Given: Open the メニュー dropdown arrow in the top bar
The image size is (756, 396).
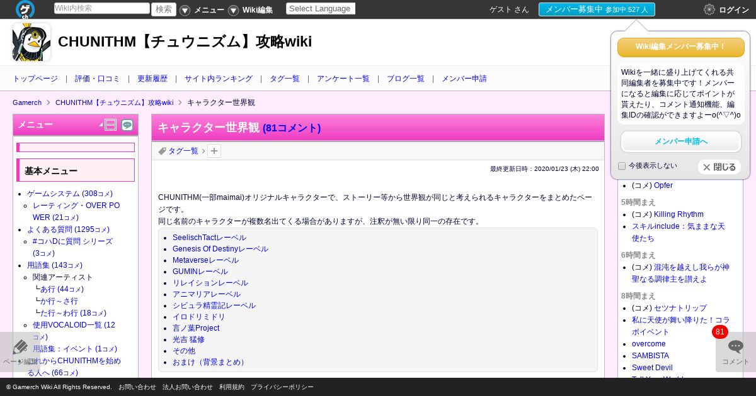Looking at the screenshot, I should (185, 10).
